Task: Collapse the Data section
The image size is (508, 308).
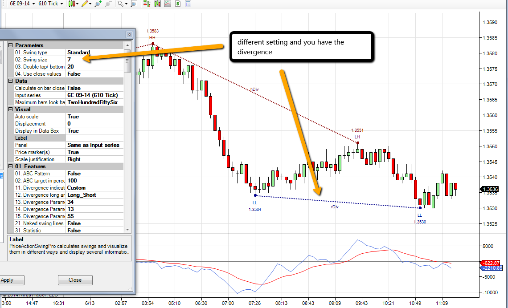Action: click(x=10, y=81)
